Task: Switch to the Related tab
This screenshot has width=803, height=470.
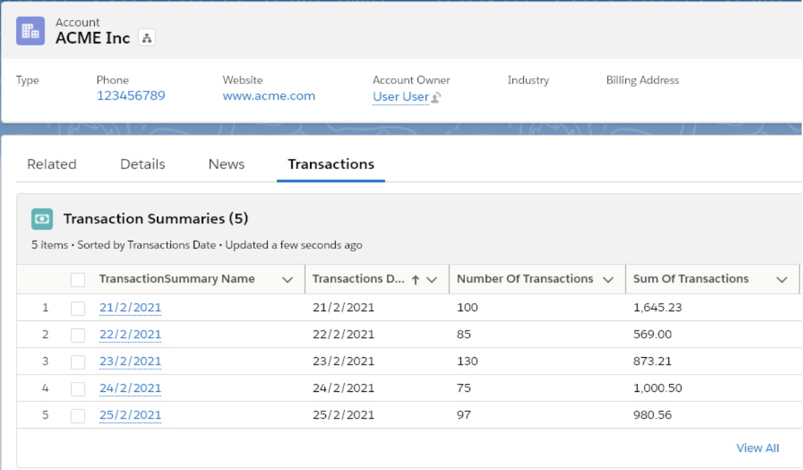Action: pyautogui.click(x=51, y=164)
